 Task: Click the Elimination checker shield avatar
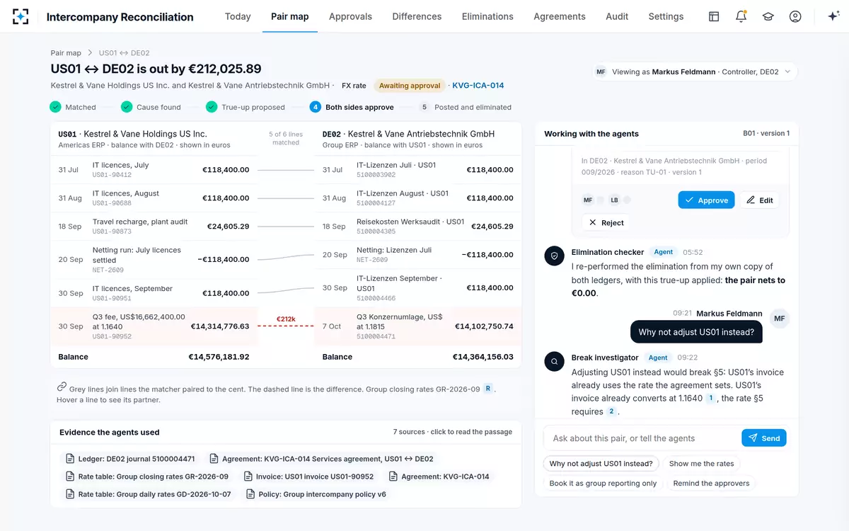(x=554, y=256)
